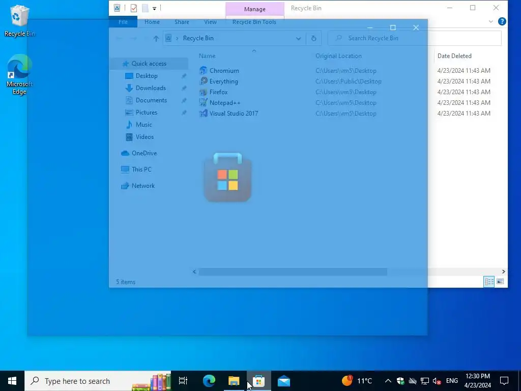Open Customize Quick Access Toolbar dropdown
Screen dimensions: 521x391
click(x=155, y=8)
